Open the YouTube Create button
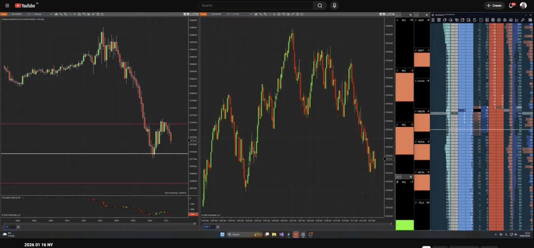Image resolution: width=534 pixels, height=248 pixels. pos(494,5)
